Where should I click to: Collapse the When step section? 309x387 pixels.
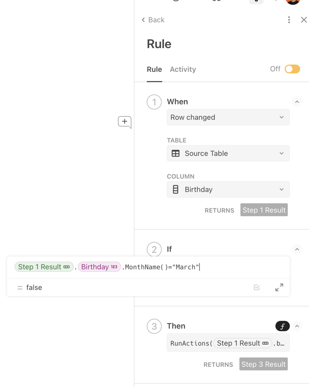(x=297, y=102)
